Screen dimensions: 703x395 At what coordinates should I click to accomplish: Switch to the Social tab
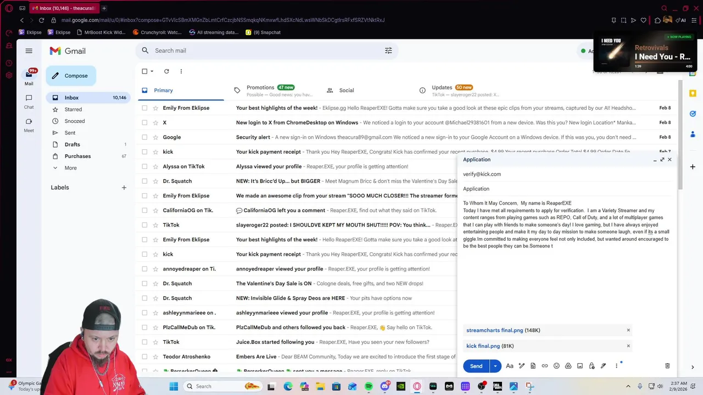347,91
